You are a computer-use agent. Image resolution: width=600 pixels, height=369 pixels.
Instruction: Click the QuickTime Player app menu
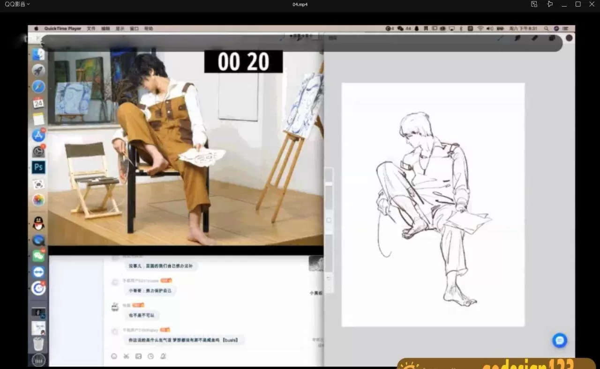coord(62,29)
